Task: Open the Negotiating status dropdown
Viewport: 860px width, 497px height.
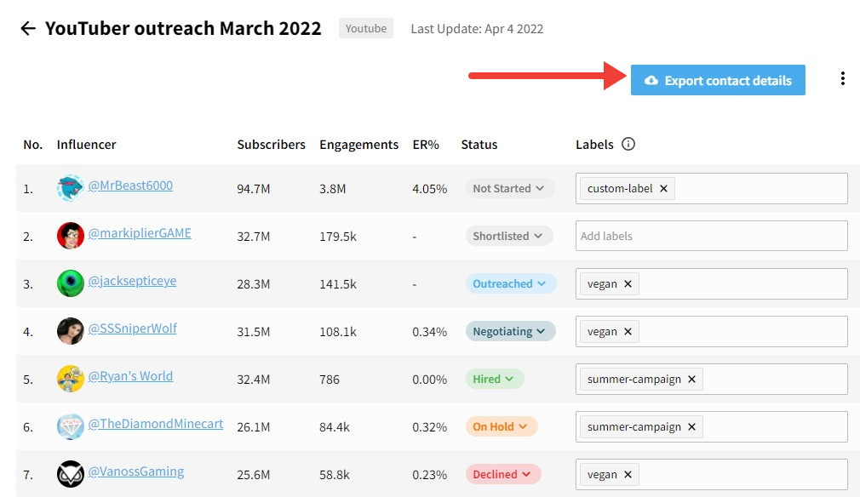Action: [511, 332]
